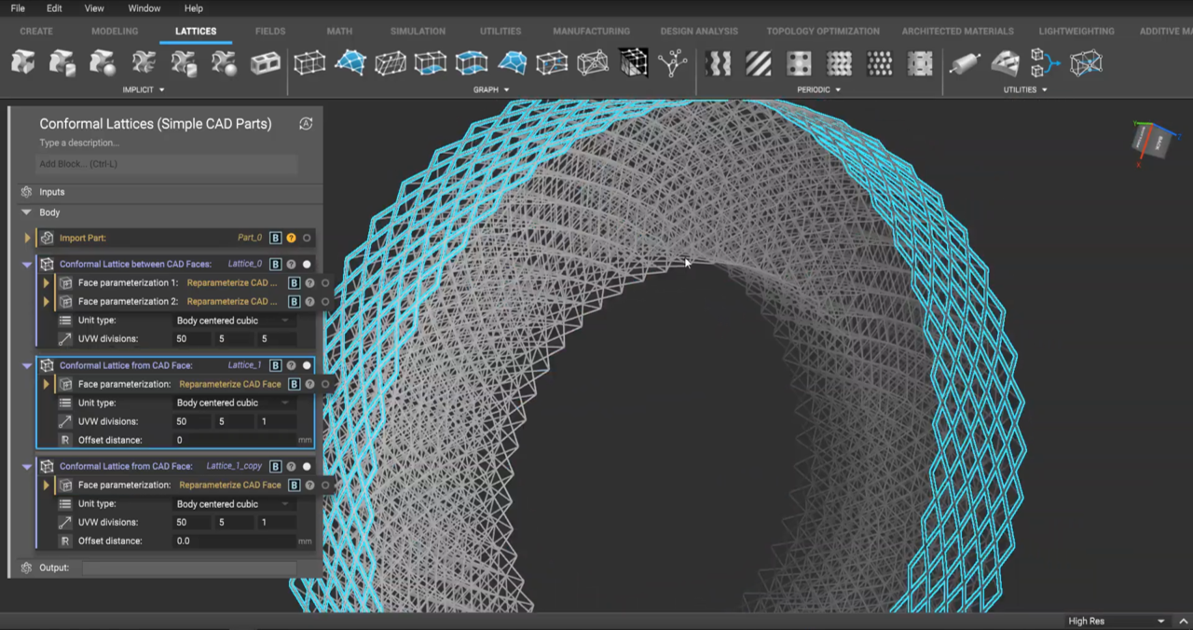Click the Part_0 variable name
This screenshot has height=630, width=1193.
(x=250, y=238)
